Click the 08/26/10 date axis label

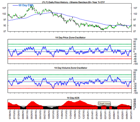point(32,115)
